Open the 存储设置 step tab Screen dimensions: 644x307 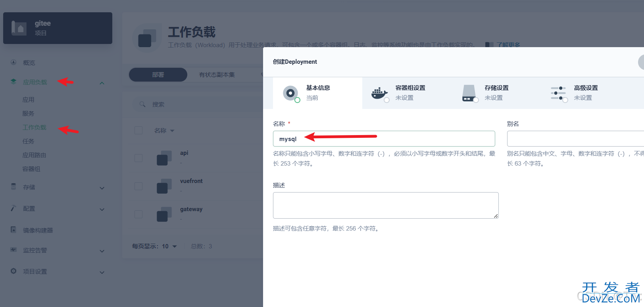[496, 93]
